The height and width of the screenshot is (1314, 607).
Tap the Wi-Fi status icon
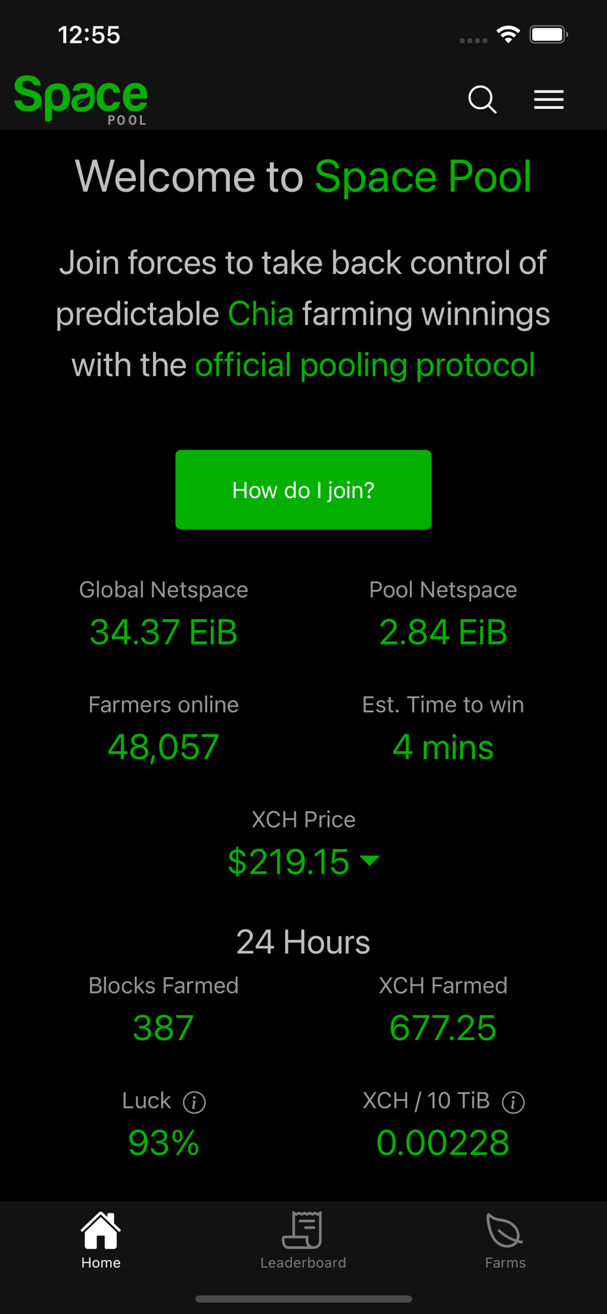pyautogui.click(x=508, y=34)
